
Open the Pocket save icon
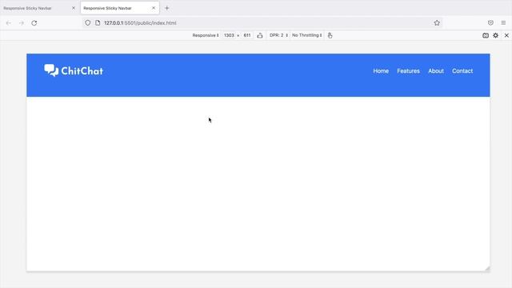coord(490,23)
